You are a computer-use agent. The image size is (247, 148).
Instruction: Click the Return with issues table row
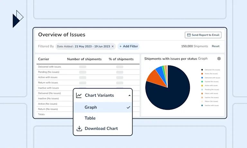coord(88,83)
